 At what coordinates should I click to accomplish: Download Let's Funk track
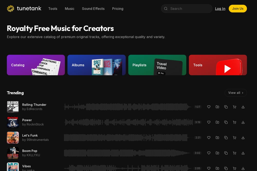(243, 138)
